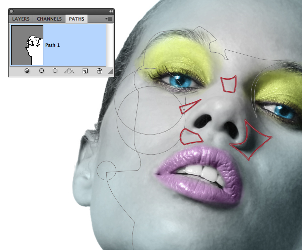This screenshot has height=250, width=302.
Task: Click the panel resize grip corner
Action: click(111, 73)
